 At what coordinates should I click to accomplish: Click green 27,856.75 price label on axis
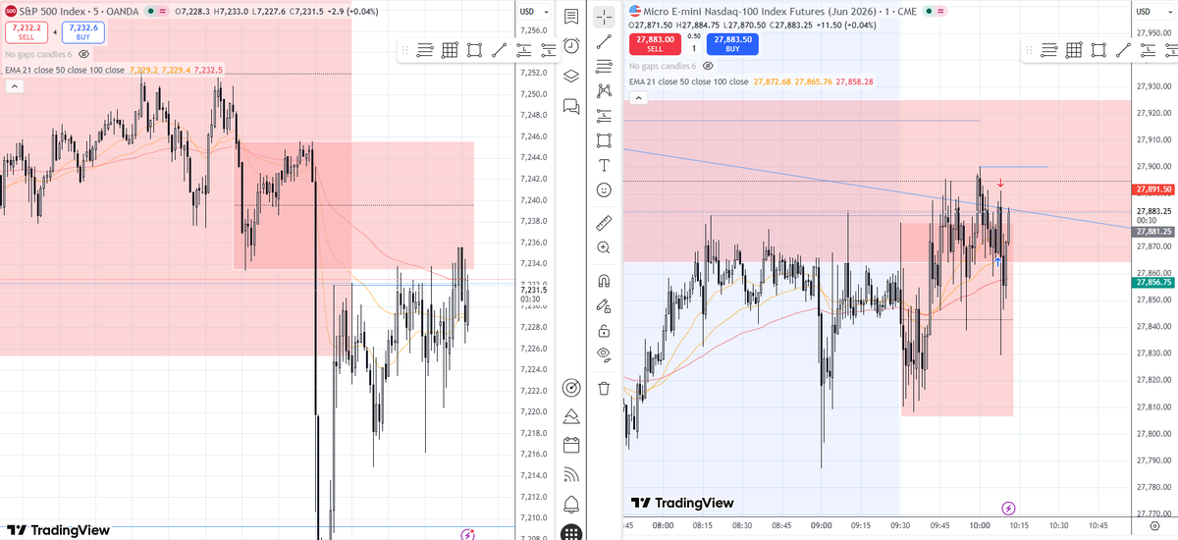pyautogui.click(x=1154, y=282)
